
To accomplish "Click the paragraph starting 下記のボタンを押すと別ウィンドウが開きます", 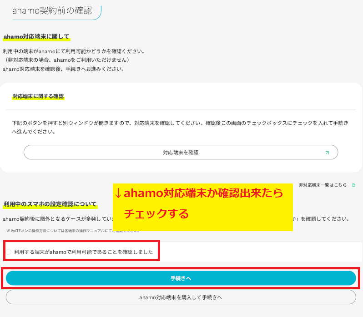I will point(180,127).
